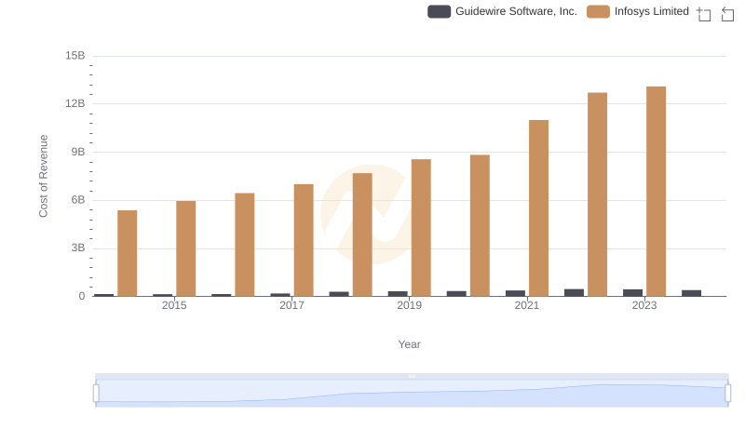Screen dimensions: 745x429
Task: Select the Guidewire bar for 2024
Action: (691, 293)
